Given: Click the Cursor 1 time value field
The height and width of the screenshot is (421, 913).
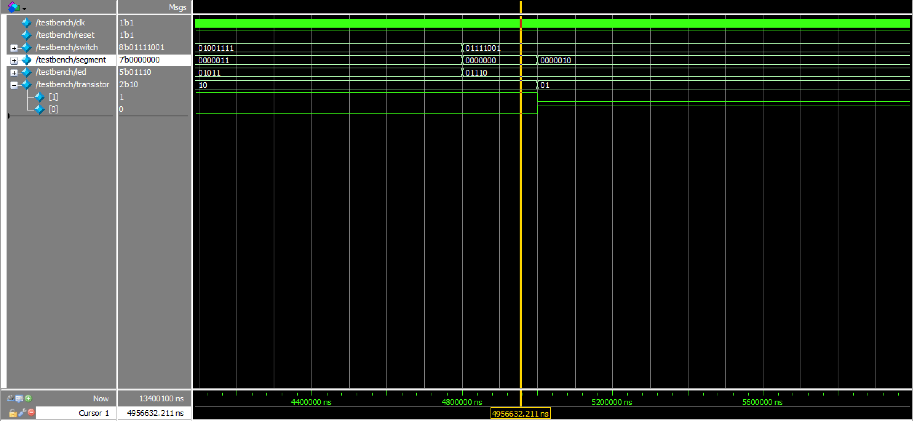Looking at the screenshot, I should pos(155,413).
